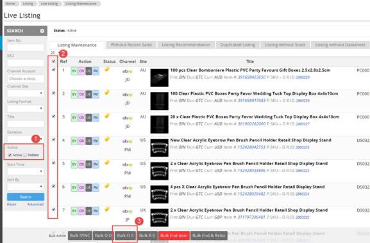Click into the Title search field

(x=26, y=123)
